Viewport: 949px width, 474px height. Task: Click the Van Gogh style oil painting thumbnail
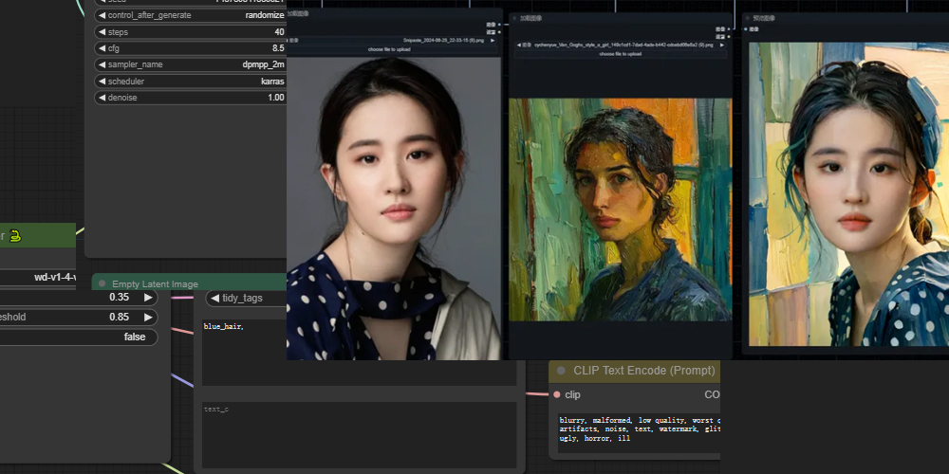point(621,210)
